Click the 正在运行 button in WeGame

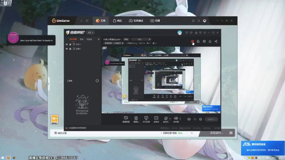pos(216,133)
